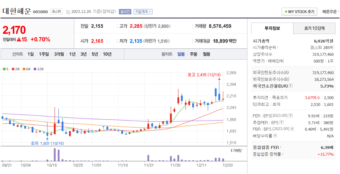Click the +0.70% change rate
The image size is (340, 174).
(40, 39)
